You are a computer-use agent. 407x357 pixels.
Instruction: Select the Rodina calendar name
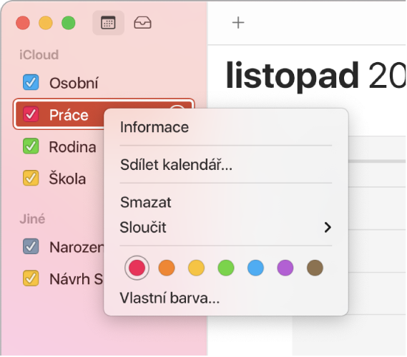(x=73, y=147)
